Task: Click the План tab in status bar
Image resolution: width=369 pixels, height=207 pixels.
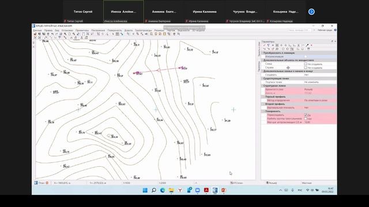Action: 42,183
